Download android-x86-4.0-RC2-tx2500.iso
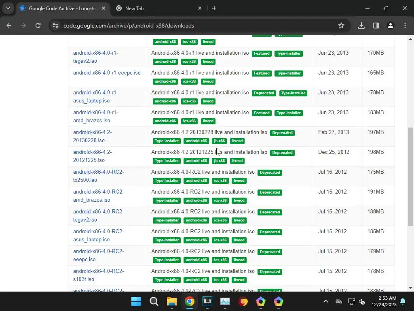Screen dimensions: 414x311 (99, 176)
